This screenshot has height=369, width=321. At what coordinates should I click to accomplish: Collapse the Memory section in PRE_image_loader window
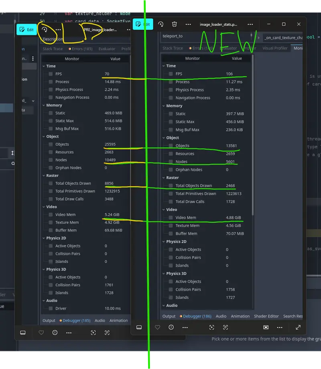click(x=43, y=105)
